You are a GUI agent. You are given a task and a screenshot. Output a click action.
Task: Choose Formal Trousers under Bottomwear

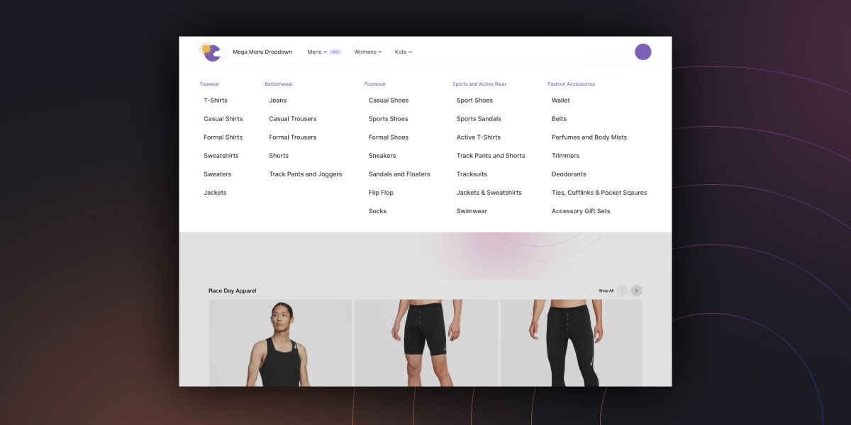coord(293,137)
